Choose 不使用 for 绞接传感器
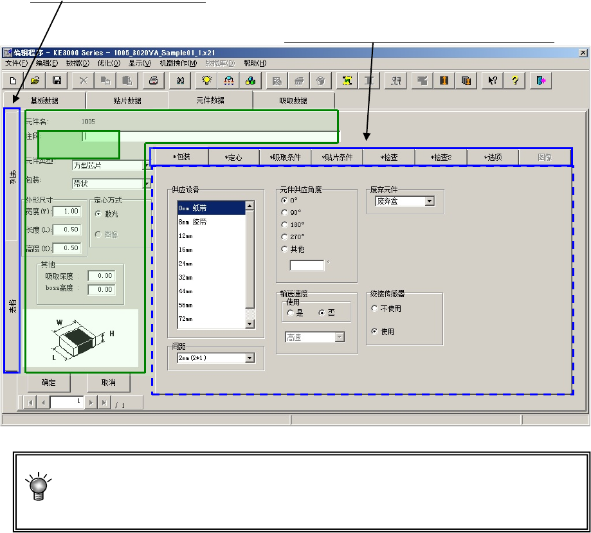This screenshot has height=533, width=591. [x=375, y=309]
